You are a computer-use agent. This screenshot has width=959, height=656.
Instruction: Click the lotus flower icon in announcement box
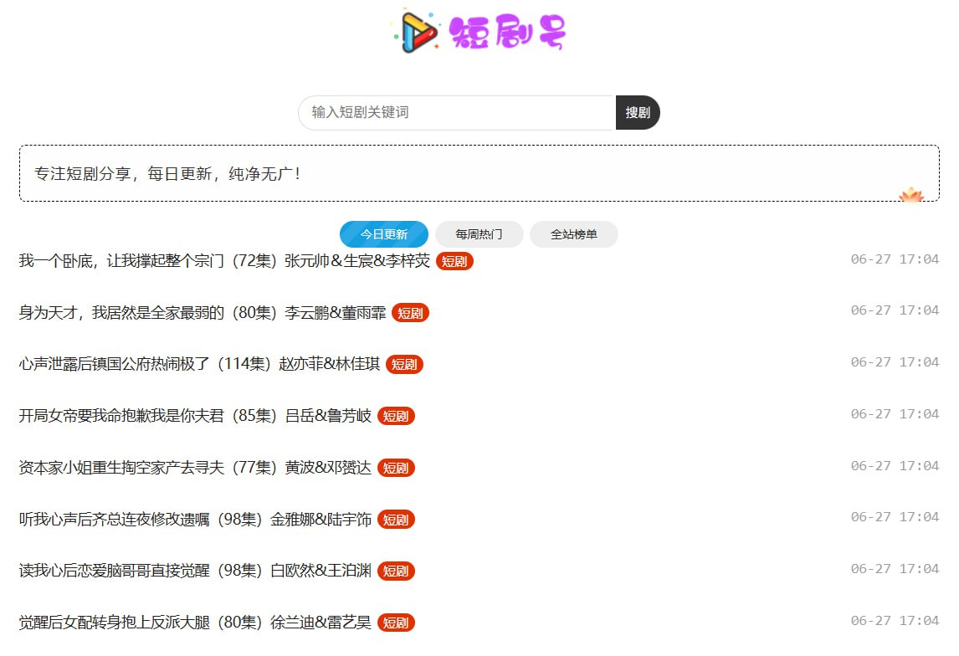click(x=911, y=194)
